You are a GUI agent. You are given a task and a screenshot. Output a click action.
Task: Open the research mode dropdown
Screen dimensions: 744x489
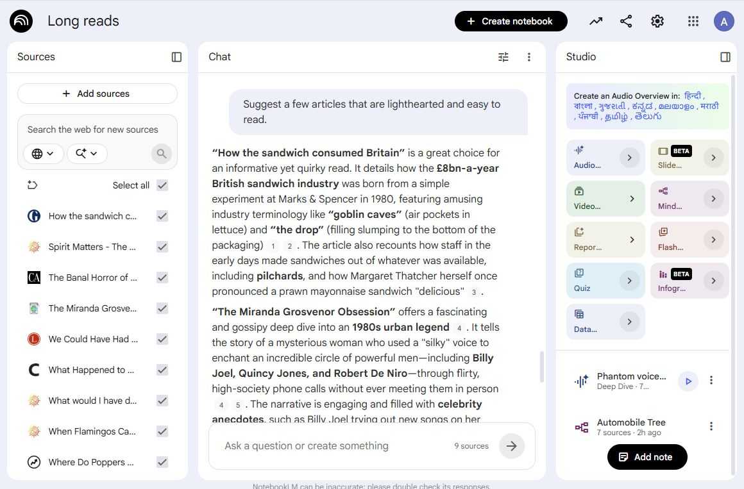tap(87, 154)
